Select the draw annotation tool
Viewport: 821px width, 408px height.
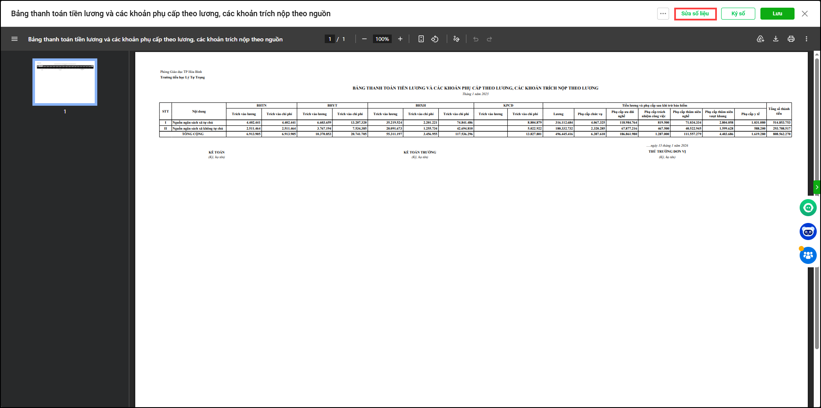pyautogui.click(x=456, y=39)
